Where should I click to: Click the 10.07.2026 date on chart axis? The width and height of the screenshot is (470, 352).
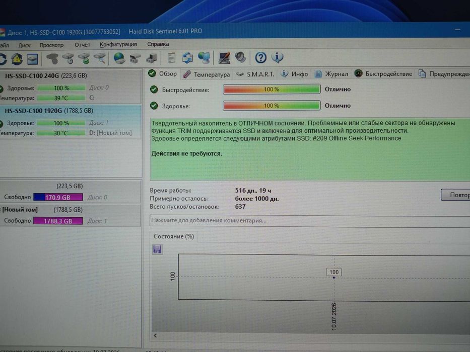334,316
